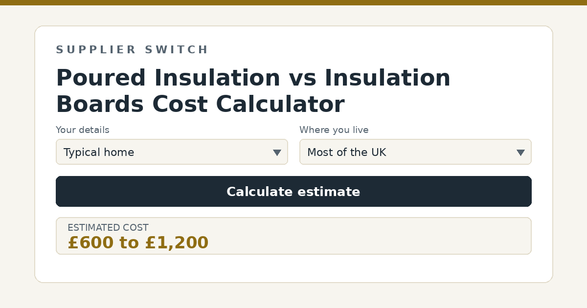Click the arrow icon beside Typical home
587x308 pixels.
point(277,153)
